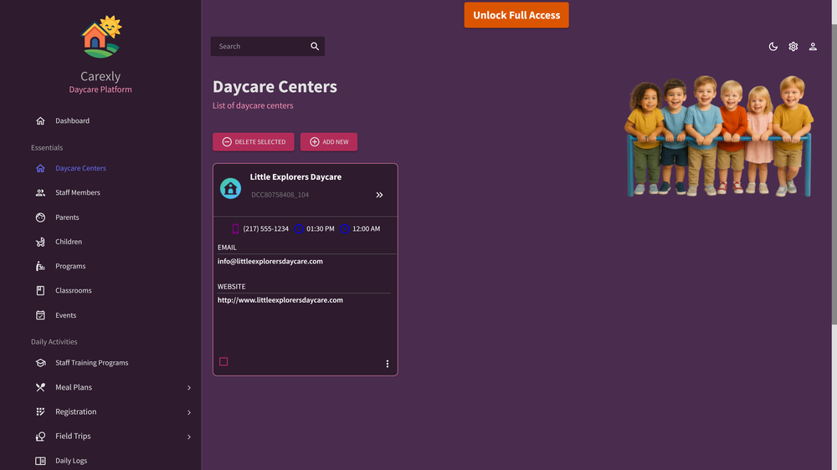The image size is (837, 470).
Task: Click the Programs icon in sidebar
Action: click(40, 266)
